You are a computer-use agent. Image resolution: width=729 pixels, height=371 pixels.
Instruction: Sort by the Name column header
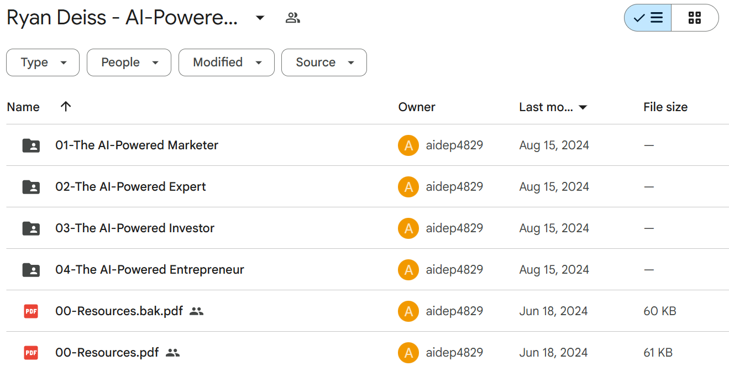coord(23,107)
